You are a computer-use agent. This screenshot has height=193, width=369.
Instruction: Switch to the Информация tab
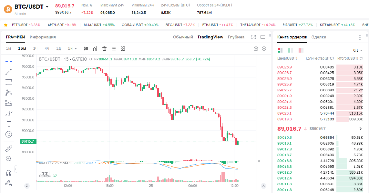tap(43, 37)
